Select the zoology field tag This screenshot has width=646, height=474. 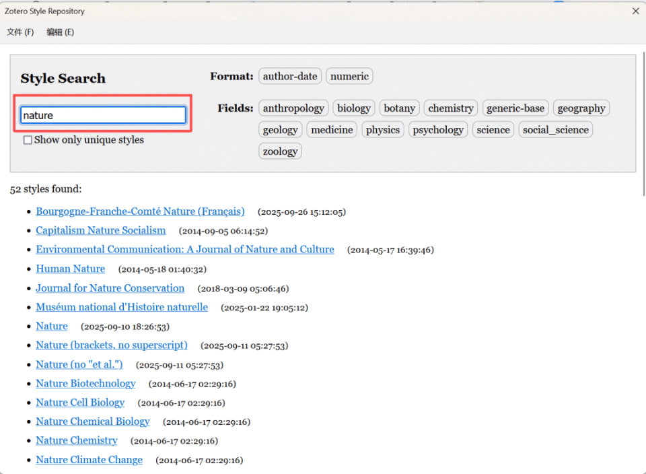[x=280, y=151]
